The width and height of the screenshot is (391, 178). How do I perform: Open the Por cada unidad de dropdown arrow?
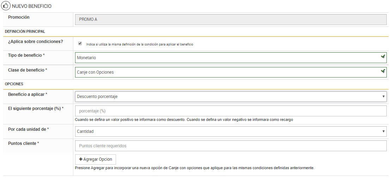coord(384,131)
